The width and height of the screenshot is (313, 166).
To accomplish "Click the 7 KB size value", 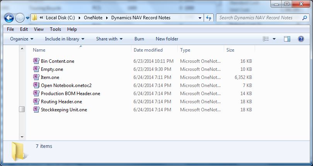I will coord(247,86).
